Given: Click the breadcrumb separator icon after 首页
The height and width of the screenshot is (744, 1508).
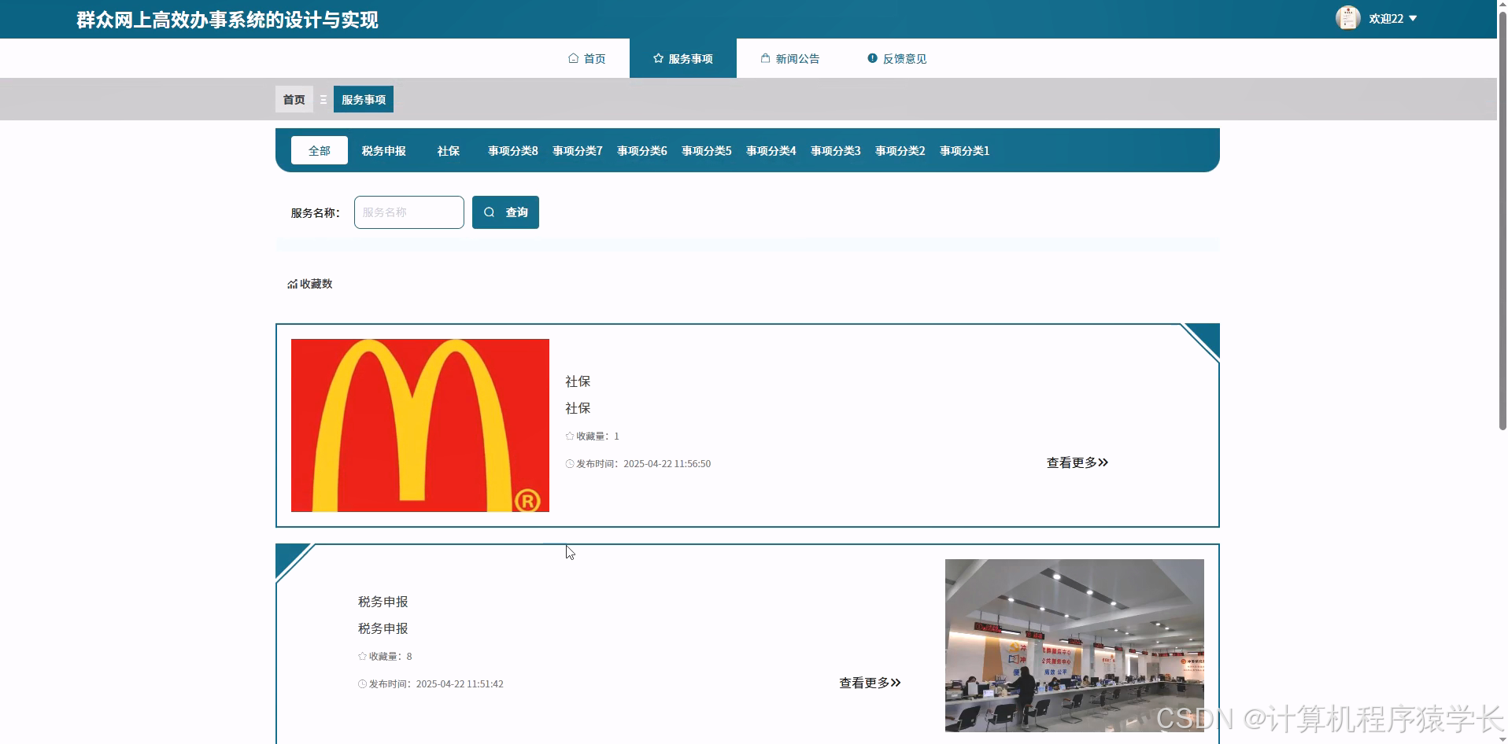Looking at the screenshot, I should (323, 99).
